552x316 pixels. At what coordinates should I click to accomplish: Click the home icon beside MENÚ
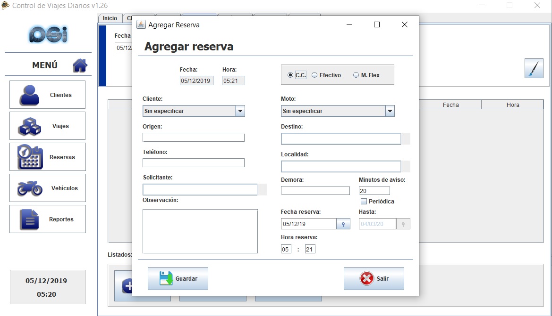tap(80, 65)
